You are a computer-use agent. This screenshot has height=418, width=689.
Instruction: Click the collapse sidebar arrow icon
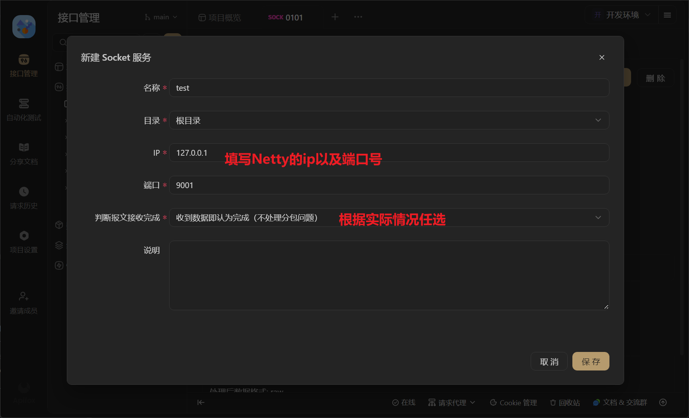point(201,403)
